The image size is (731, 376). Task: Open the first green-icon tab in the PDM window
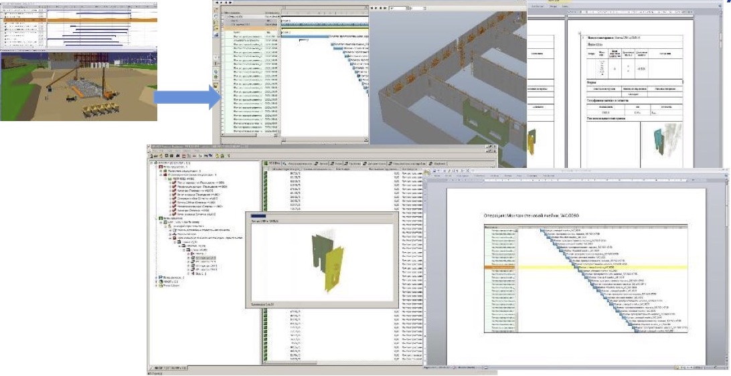pos(272,163)
